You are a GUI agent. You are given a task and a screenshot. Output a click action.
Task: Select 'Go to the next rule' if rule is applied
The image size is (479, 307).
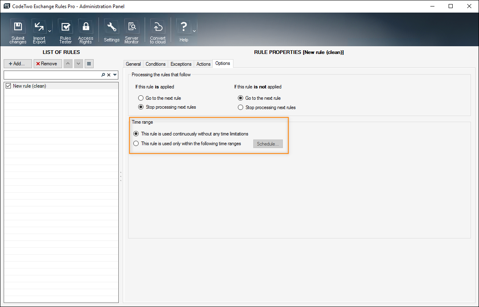point(141,98)
